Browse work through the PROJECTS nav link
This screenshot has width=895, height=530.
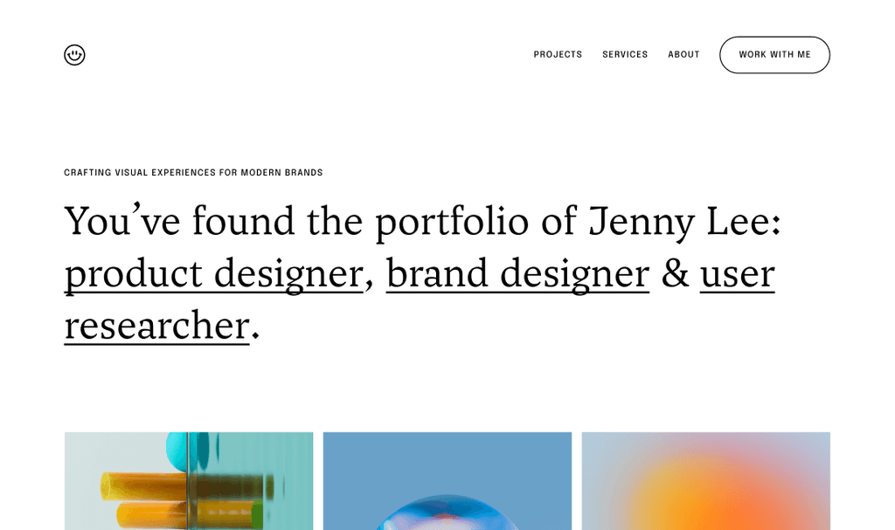[558, 54]
